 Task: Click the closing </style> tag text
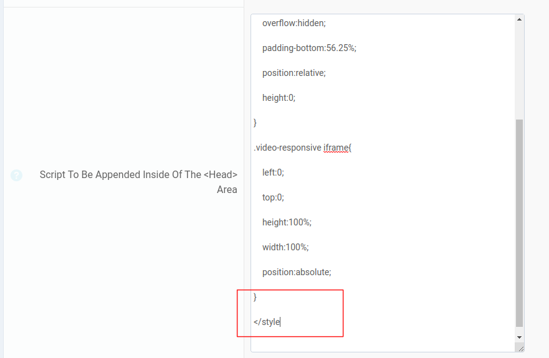pos(267,322)
